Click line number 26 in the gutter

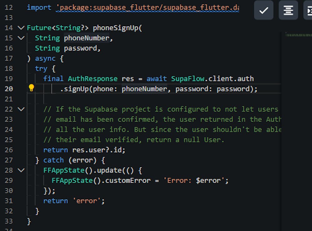pos(9,150)
